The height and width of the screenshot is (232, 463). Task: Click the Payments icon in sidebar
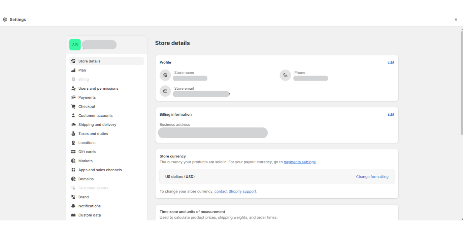tap(73, 97)
